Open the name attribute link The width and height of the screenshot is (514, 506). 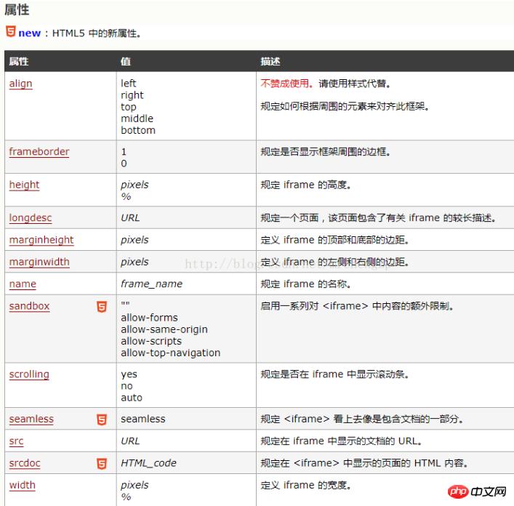pos(23,284)
